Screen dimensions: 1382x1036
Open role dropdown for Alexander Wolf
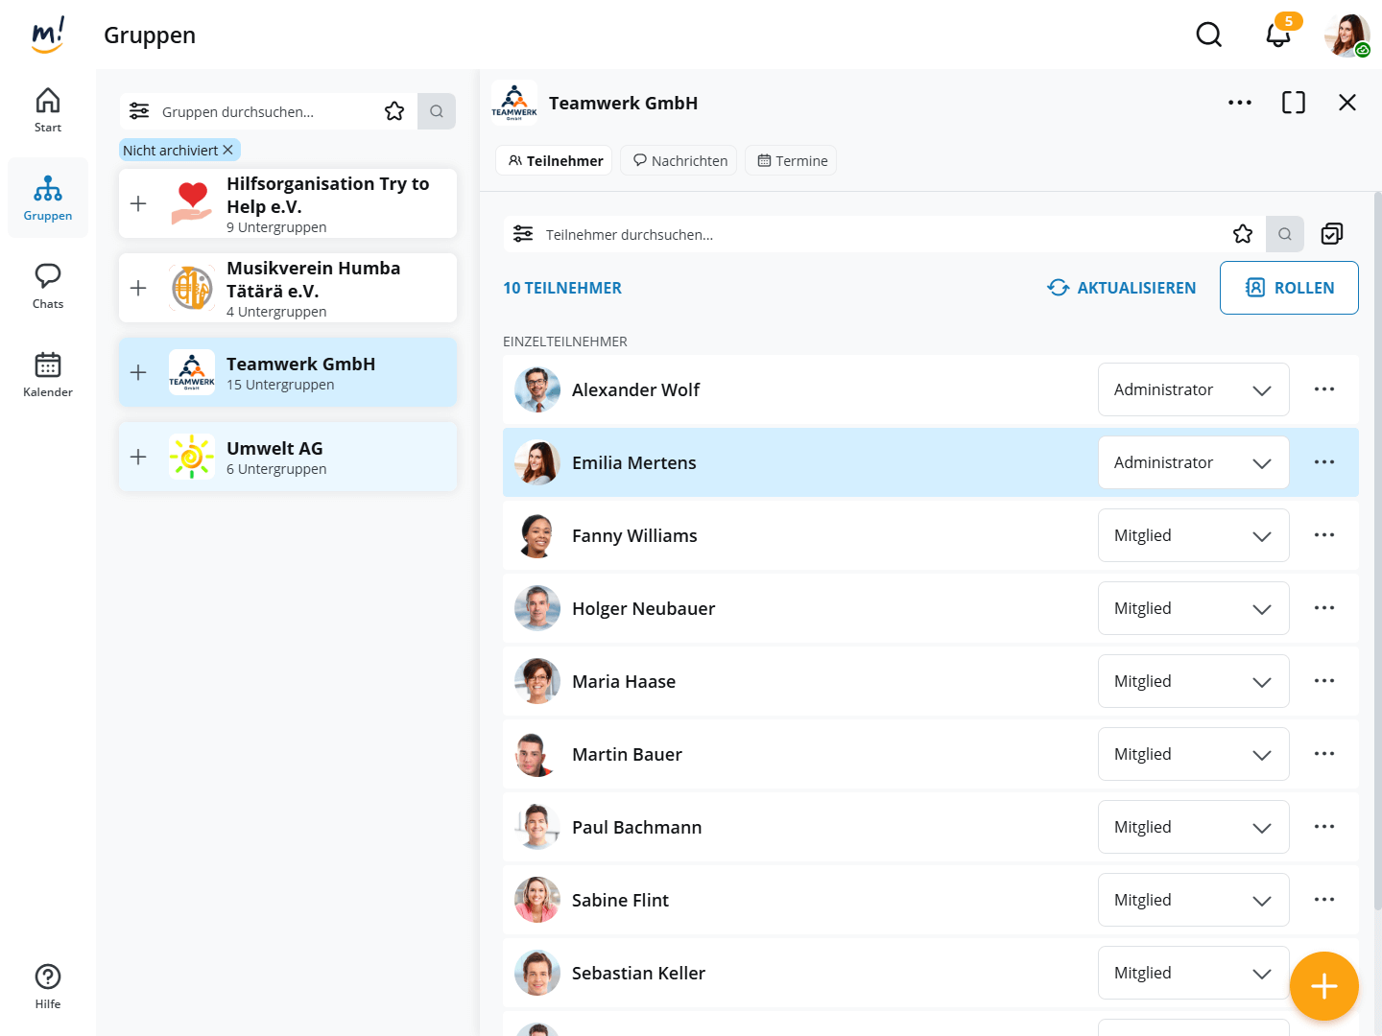1193,389
